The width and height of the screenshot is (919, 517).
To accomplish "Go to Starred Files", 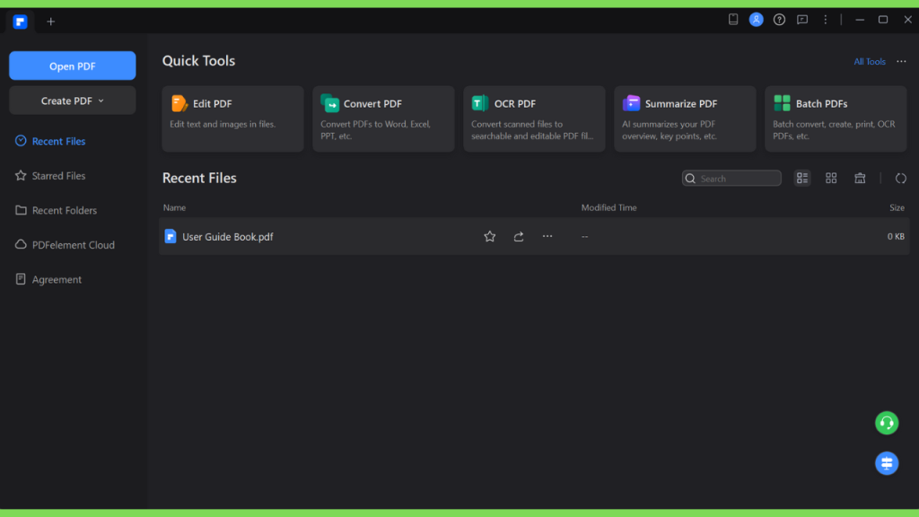I will pos(50,176).
